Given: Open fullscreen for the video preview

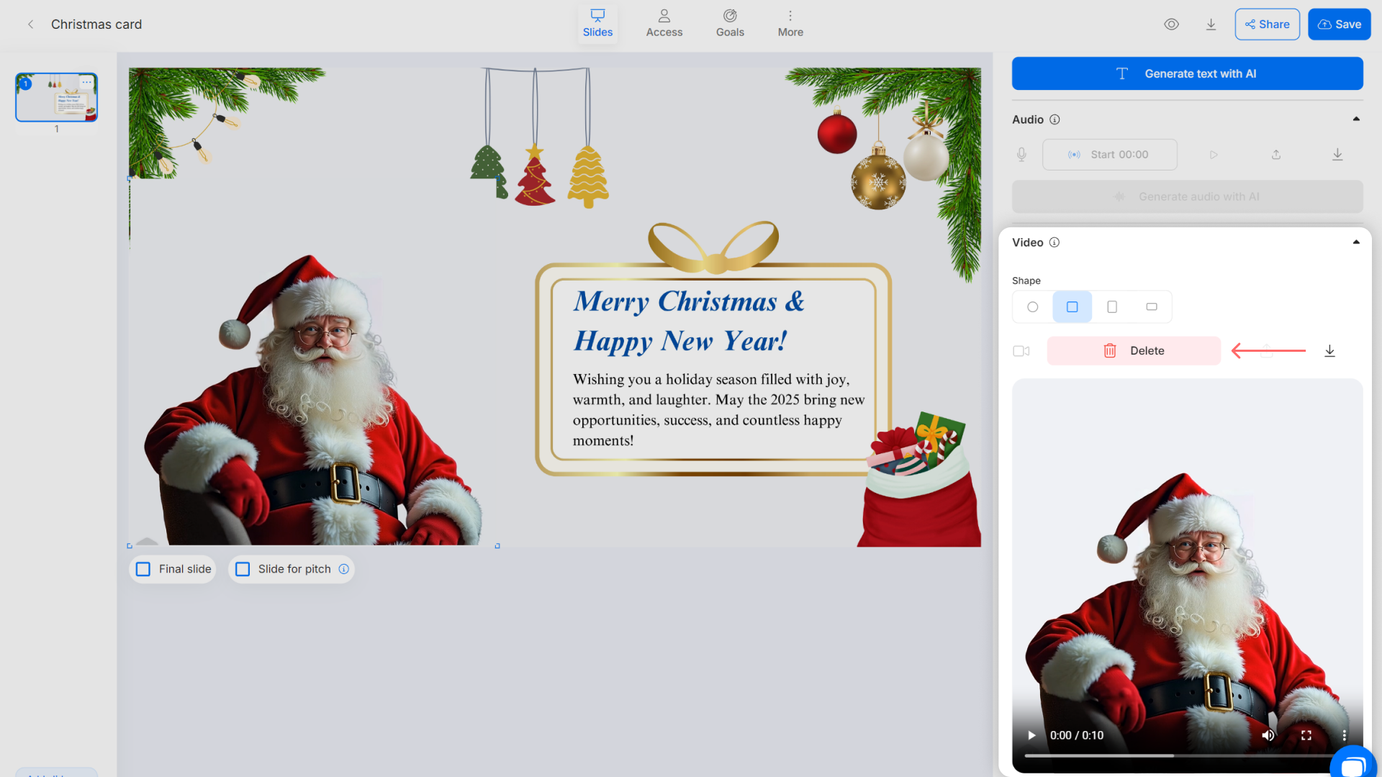Looking at the screenshot, I should (1306, 735).
